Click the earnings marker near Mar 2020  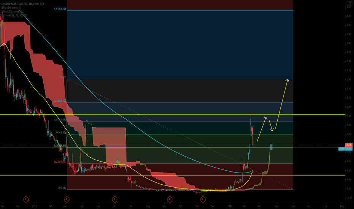66,199
